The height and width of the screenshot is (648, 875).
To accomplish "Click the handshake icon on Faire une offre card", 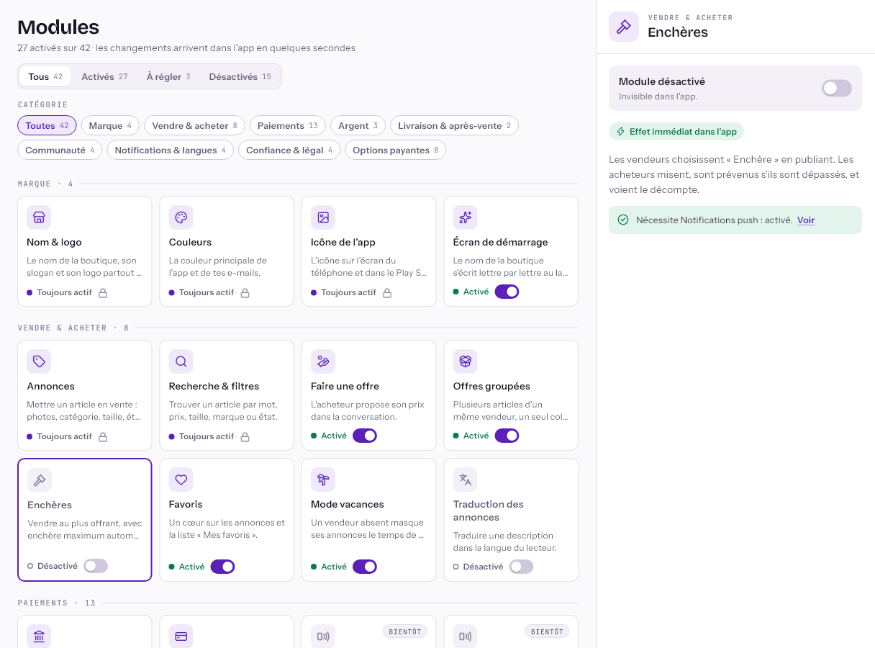I will coord(323,361).
